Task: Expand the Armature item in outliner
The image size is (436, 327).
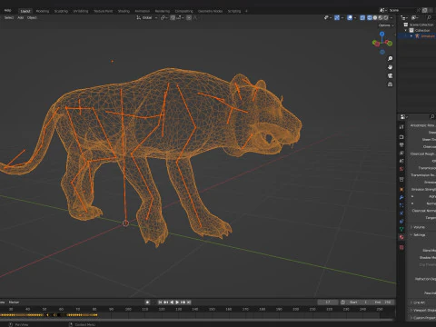Action: 411,36
